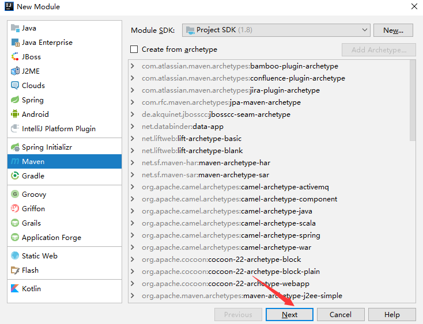This screenshot has width=423, height=324.
Task: Open the Module SDK dropdown
Action: 276,30
